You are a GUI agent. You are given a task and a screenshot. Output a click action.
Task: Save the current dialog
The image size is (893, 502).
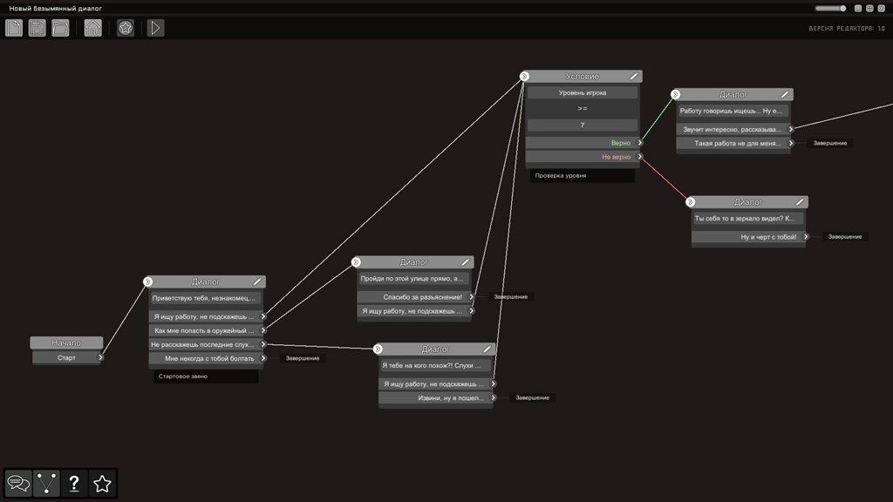click(x=35, y=28)
